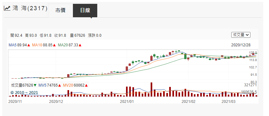Click the red triangle beside MV20 60062

[x=86, y=85]
